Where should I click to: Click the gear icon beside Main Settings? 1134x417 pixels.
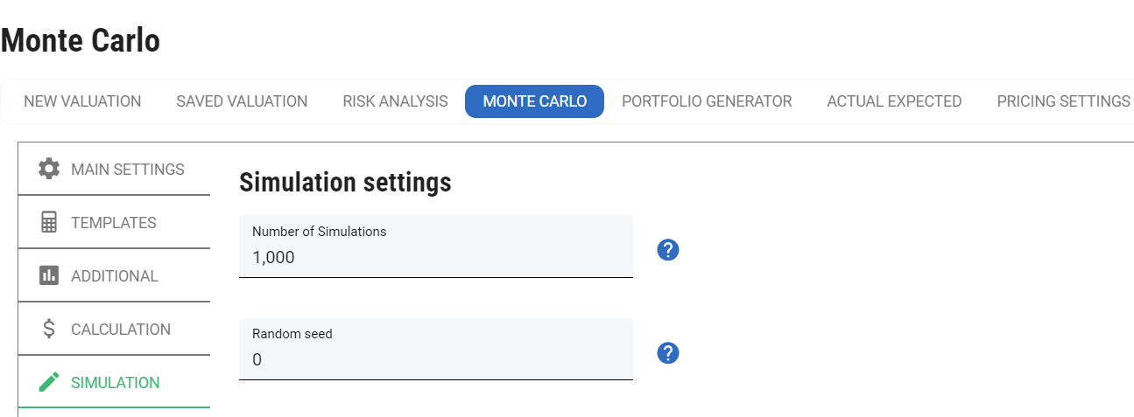pos(49,169)
